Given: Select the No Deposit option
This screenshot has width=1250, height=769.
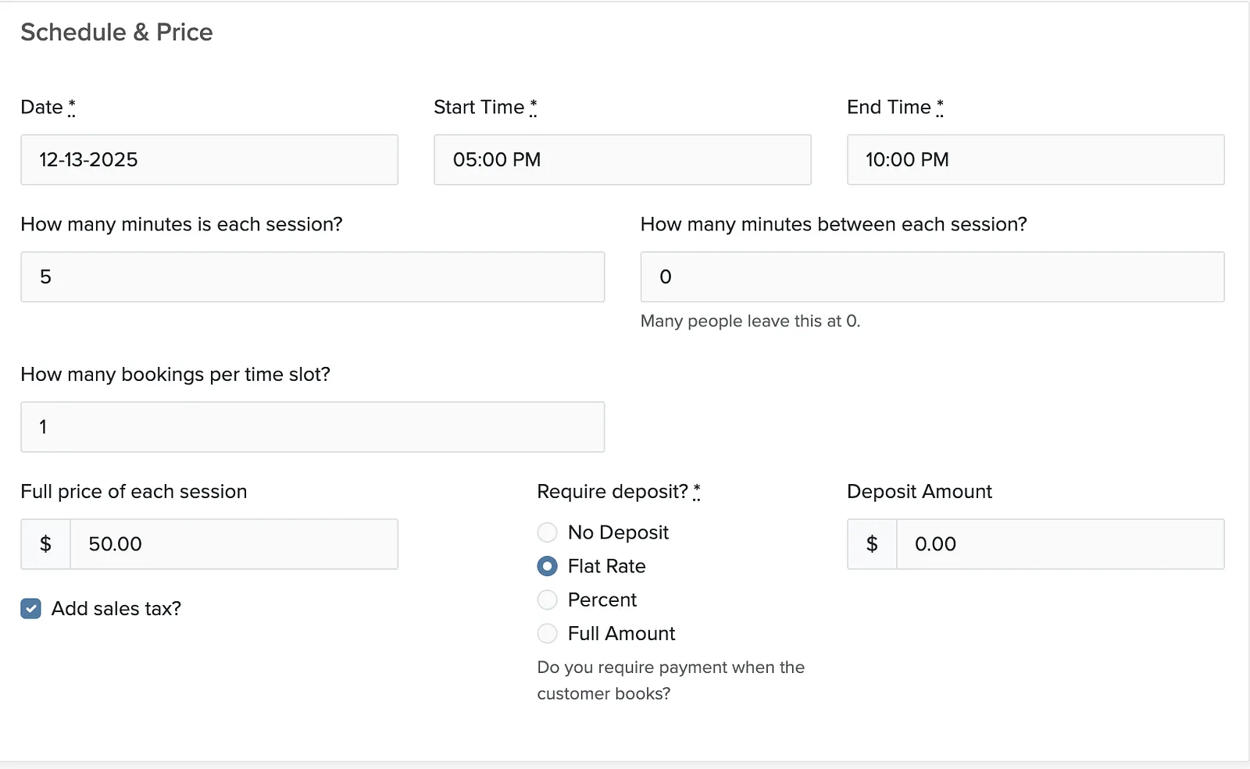Looking at the screenshot, I should [548, 532].
